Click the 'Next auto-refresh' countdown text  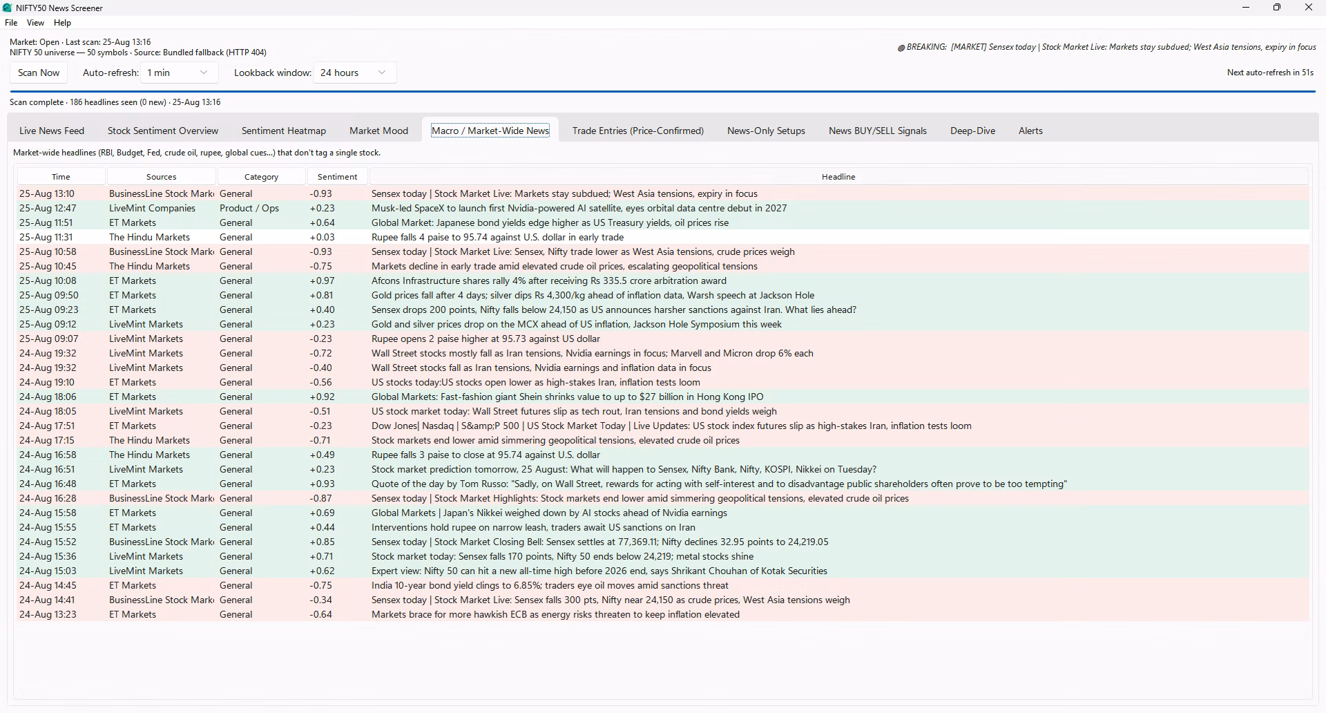tap(1270, 73)
